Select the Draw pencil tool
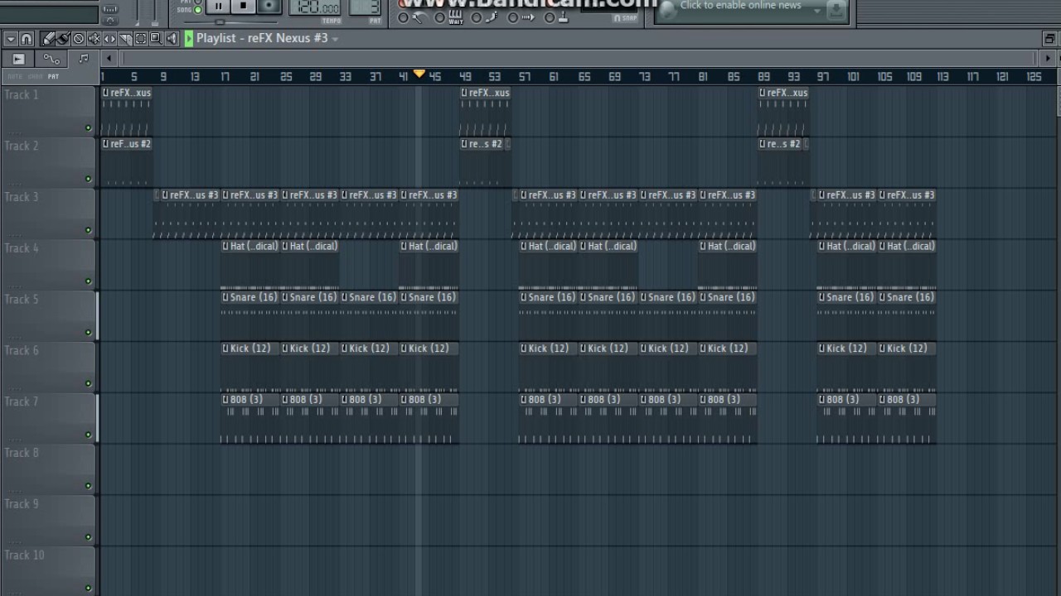Viewport: 1061px width, 596px height. click(48, 38)
